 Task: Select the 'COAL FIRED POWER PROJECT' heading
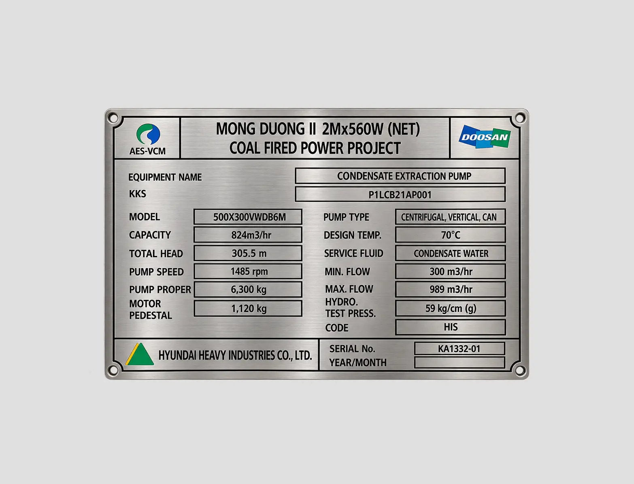point(315,148)
